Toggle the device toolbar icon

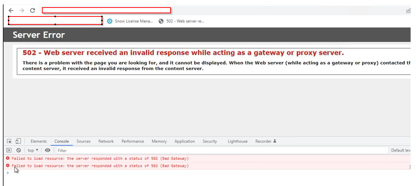18,141
